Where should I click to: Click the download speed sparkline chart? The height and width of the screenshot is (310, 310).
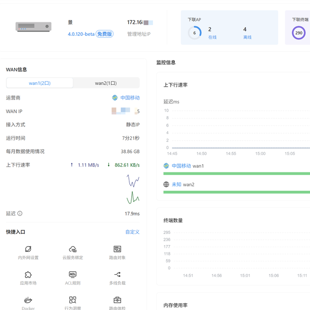(x=133, y=198)
